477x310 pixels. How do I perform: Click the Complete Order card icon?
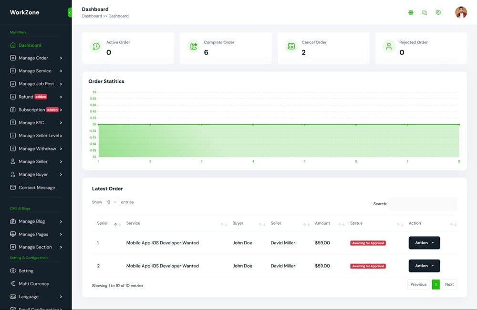point(194,46)
